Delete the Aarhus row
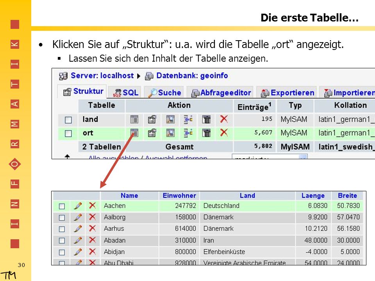This screenshot has width=375, height=281. point(92,228)
